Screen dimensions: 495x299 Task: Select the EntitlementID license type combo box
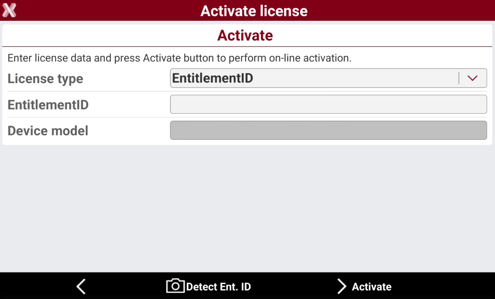328,78
